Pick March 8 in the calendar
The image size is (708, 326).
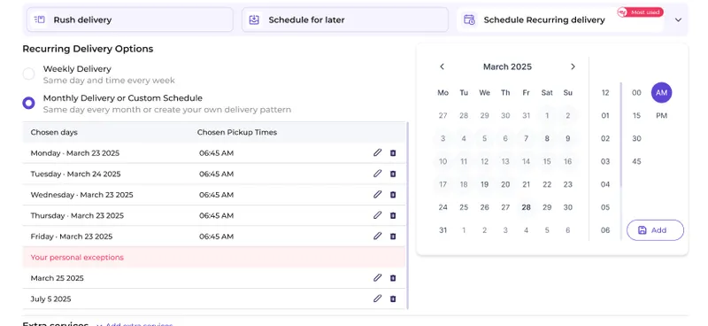click(547, 138)
